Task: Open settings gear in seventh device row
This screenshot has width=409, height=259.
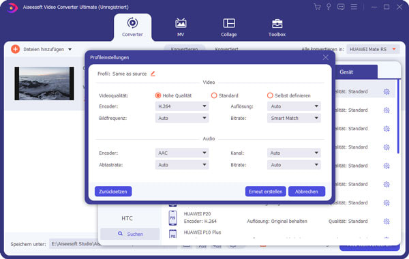Action: tap(387, 202)
